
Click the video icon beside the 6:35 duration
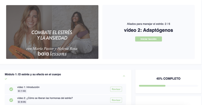click(x=19, y=102)
